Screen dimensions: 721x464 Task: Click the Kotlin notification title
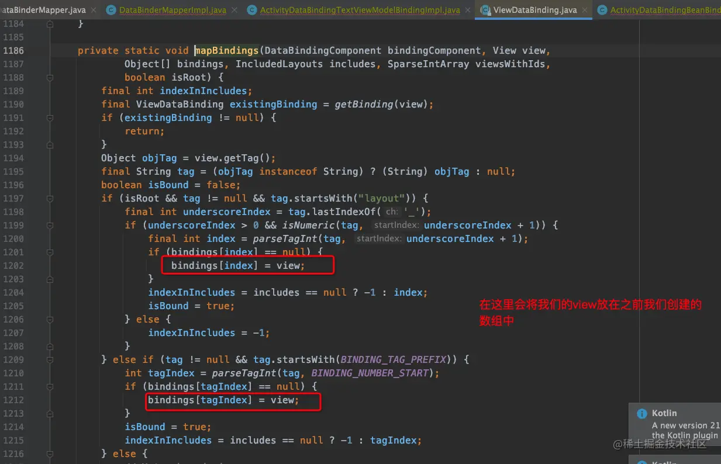[x=664, y=413]
